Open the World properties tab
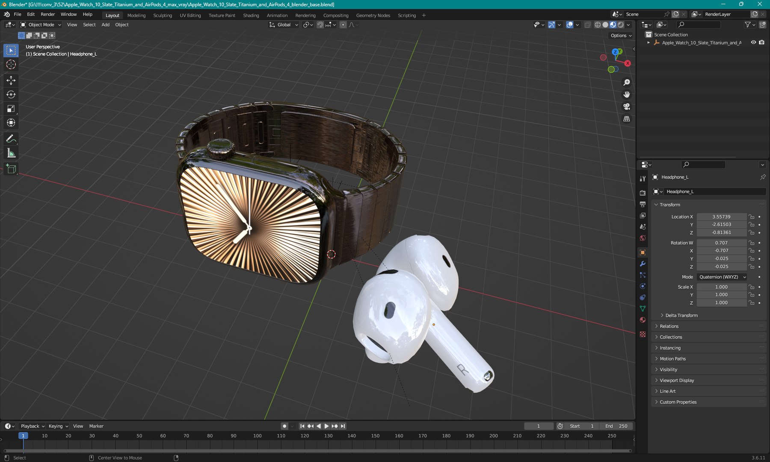The height and width of the screenshot is (462, 770). [x=643, y=238]
